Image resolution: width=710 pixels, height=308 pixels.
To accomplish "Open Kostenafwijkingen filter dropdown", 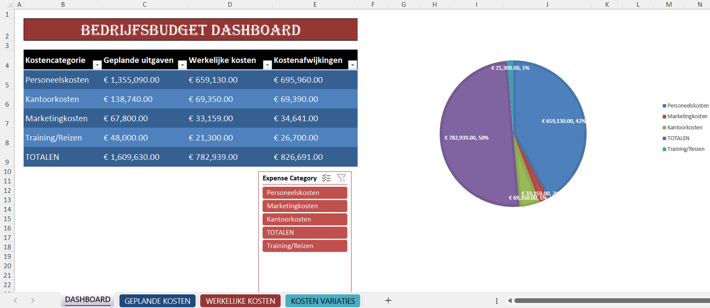I will click(352, 65).
